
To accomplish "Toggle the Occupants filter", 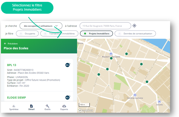I will [27, 34].
